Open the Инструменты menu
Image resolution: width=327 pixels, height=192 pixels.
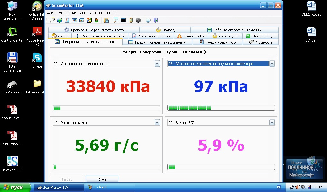tap(91, 13)
